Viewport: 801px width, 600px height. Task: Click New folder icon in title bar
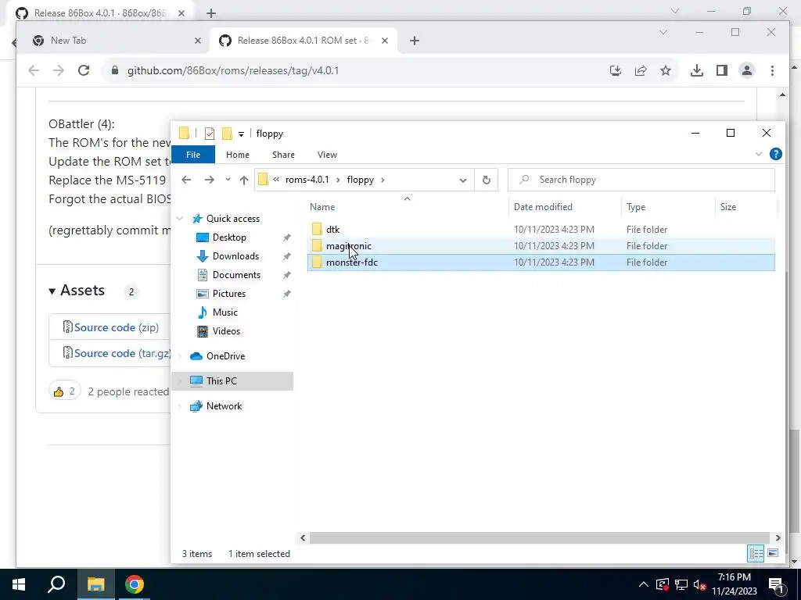pyautogui.click(x=227, y=134)
